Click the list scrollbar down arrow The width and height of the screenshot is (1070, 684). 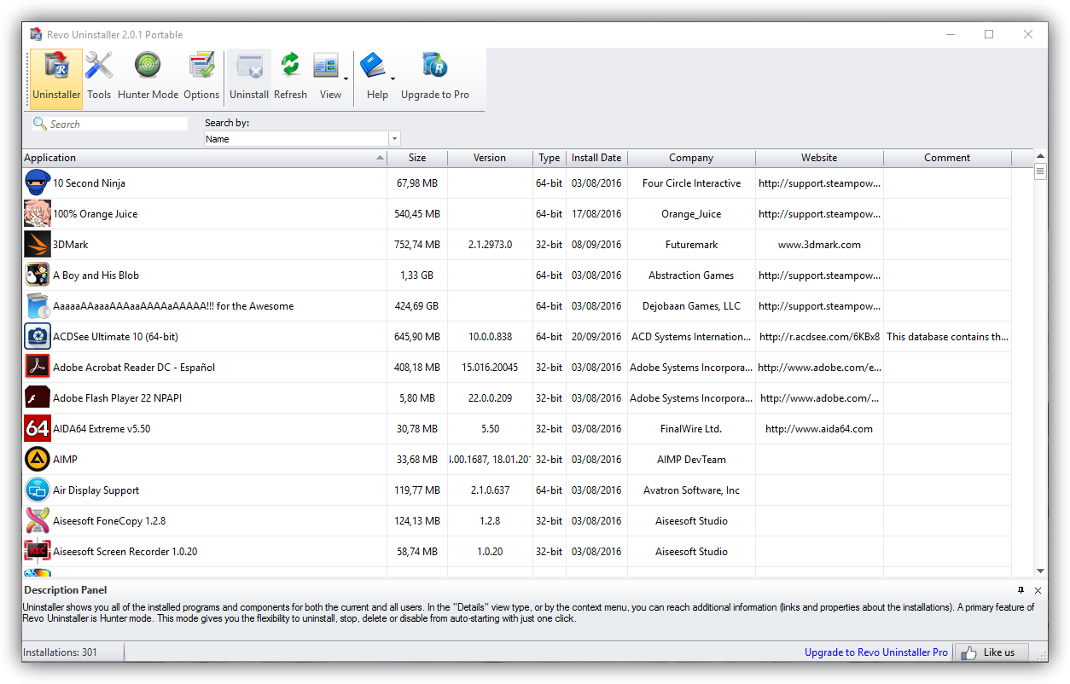click(1040, 571)
